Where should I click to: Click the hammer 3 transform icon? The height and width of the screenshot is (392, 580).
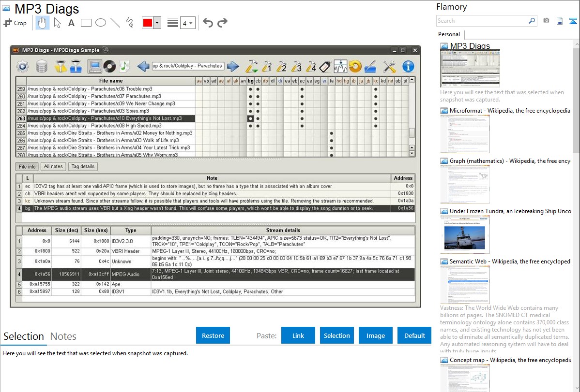coord(296,67)
